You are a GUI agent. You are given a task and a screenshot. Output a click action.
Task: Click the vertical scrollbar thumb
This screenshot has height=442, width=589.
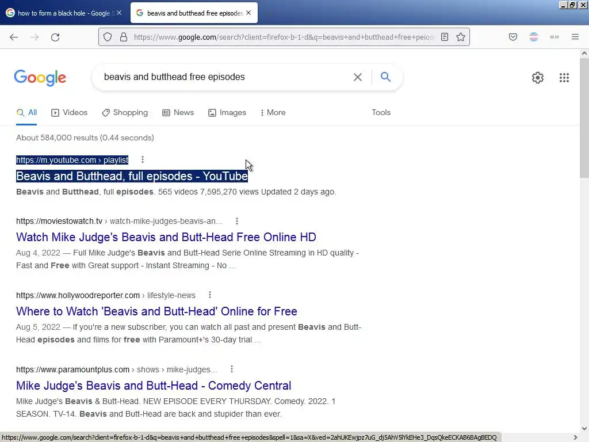click(584, 117)
